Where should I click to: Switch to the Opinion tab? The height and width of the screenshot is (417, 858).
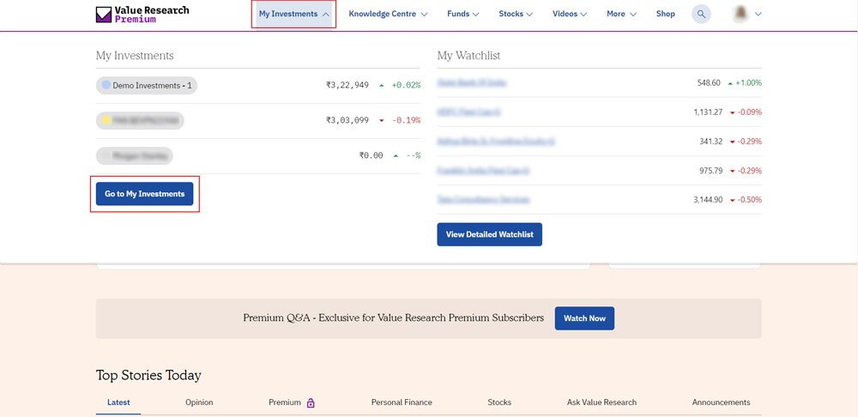199,402
